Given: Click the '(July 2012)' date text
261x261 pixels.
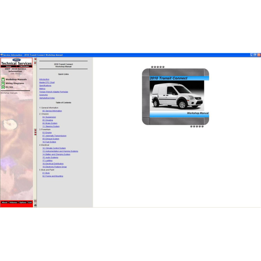Looking at the screenshot, I should click(x=15, y=73).
